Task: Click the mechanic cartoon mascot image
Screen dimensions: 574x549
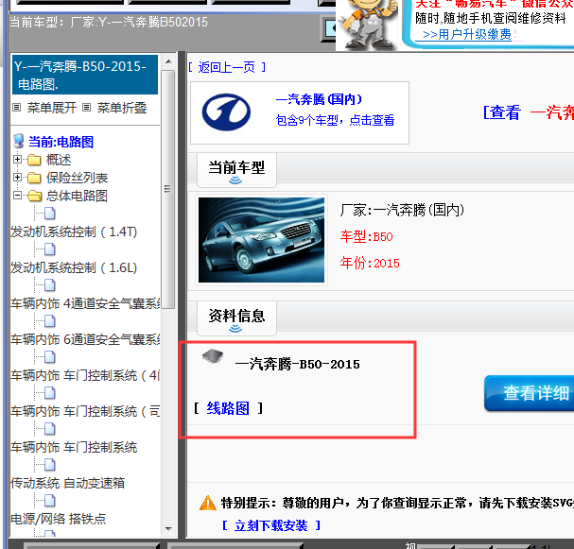Action: [x=368, y=25]
